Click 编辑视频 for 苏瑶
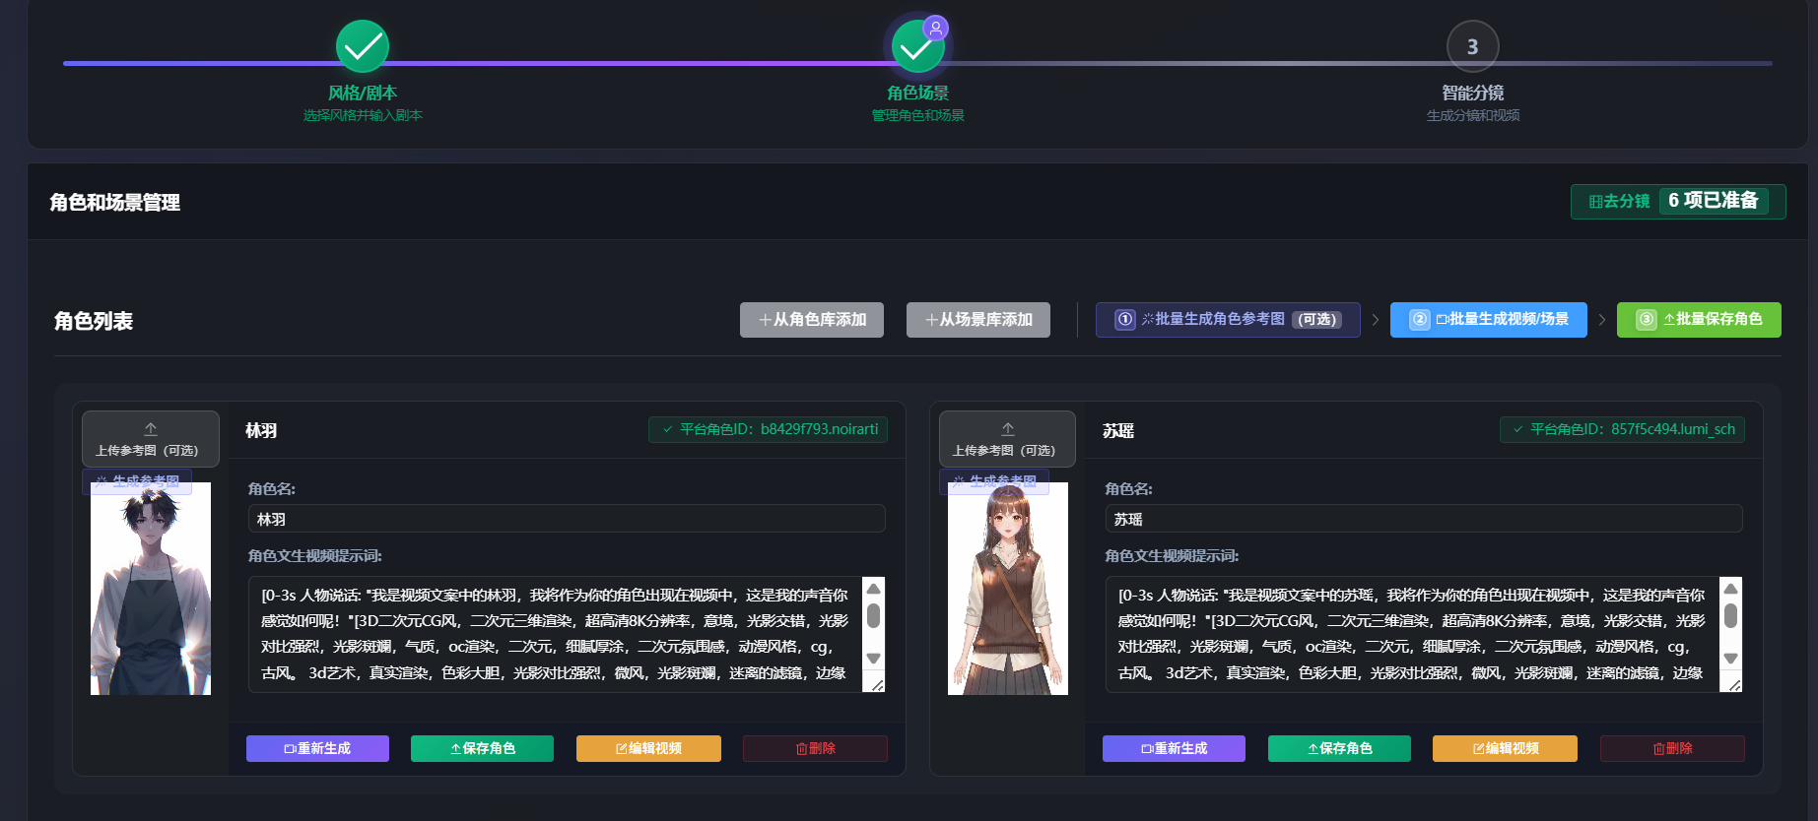1818x821 pixels. (x=1505, y=749)
